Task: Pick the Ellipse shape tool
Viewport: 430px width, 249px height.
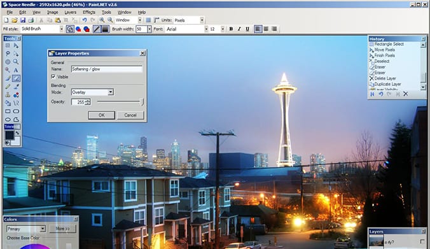Action: (x=8, y=120)
